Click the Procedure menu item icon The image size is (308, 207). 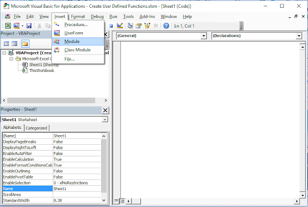point(57,25)
